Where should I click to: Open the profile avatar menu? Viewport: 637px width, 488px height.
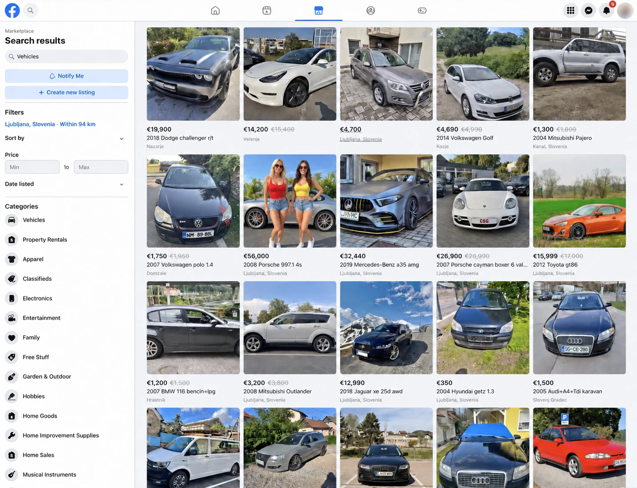click(625, 10)
